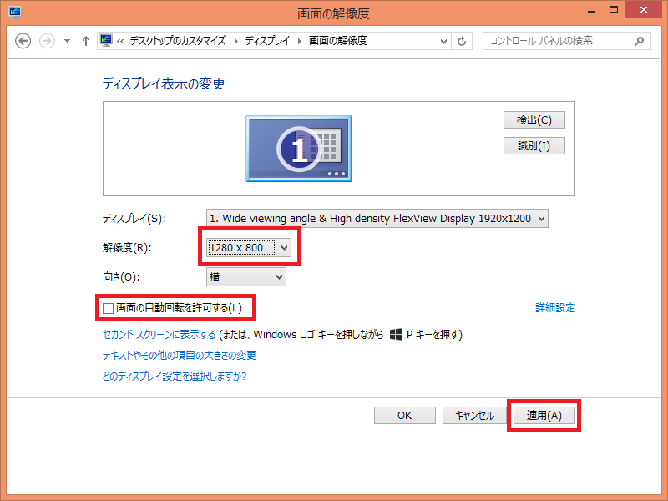Enable 画面の自動回転を許可する checkbox
The image size is (668, 501).
point(108,308)
